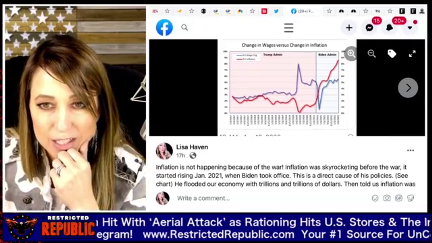The width and height of the screenshot is (432, 243).
Task: Attach a photo with camera icon
Action: (x=387, y=198)
